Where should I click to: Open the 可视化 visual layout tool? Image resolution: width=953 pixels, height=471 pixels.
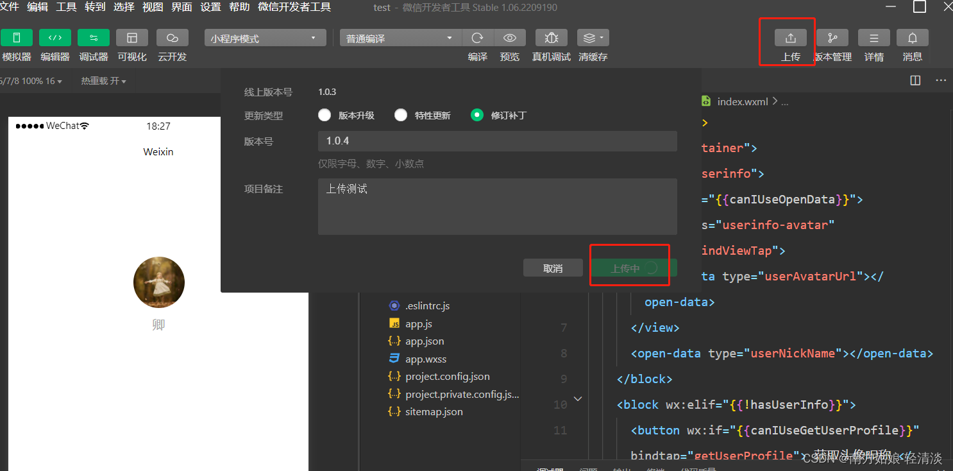(x=132, y=38)
